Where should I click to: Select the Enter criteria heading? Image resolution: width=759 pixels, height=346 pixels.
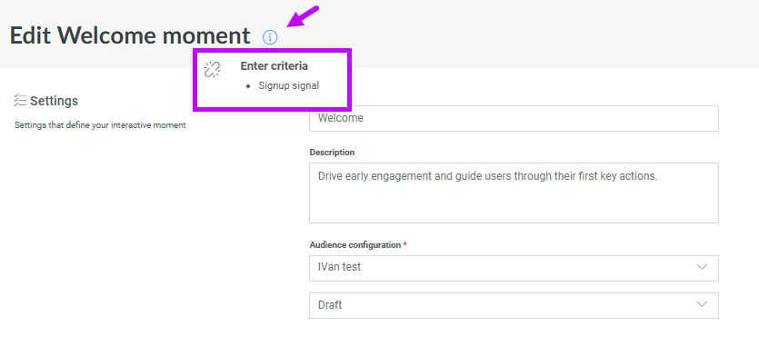(274, 66)
